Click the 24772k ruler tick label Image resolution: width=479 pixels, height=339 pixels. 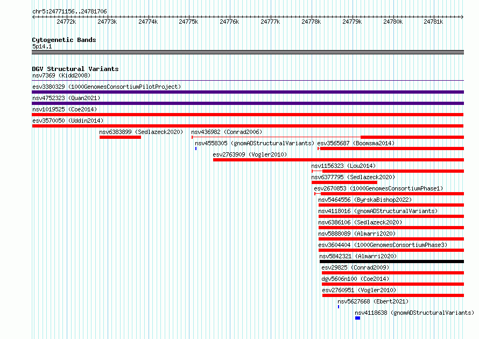tap(66, 22)
